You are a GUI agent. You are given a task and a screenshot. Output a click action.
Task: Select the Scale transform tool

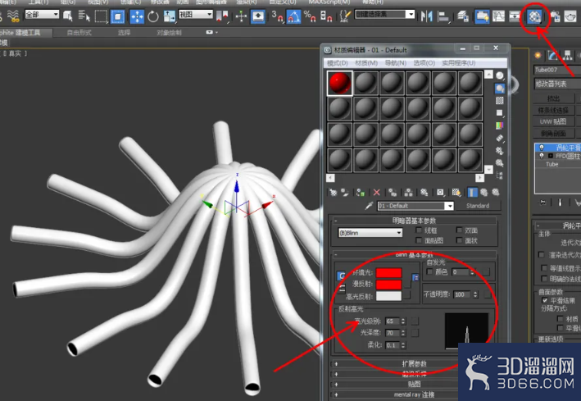[x=170, y=16]
